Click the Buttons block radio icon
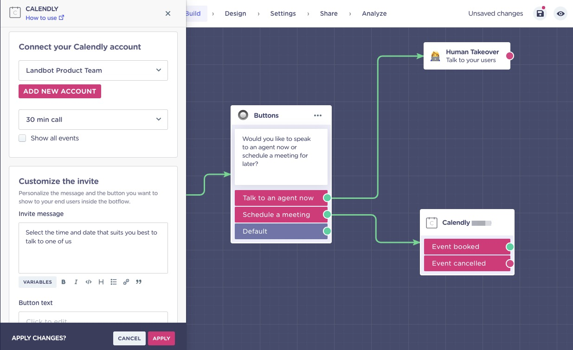 [243, 115]
